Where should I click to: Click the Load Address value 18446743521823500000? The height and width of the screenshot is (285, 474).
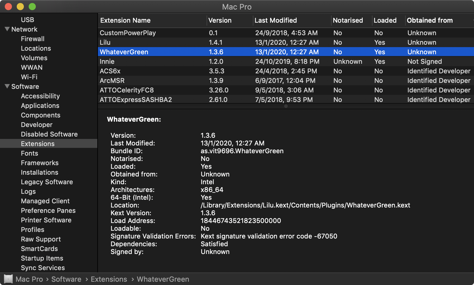(241, 221)
